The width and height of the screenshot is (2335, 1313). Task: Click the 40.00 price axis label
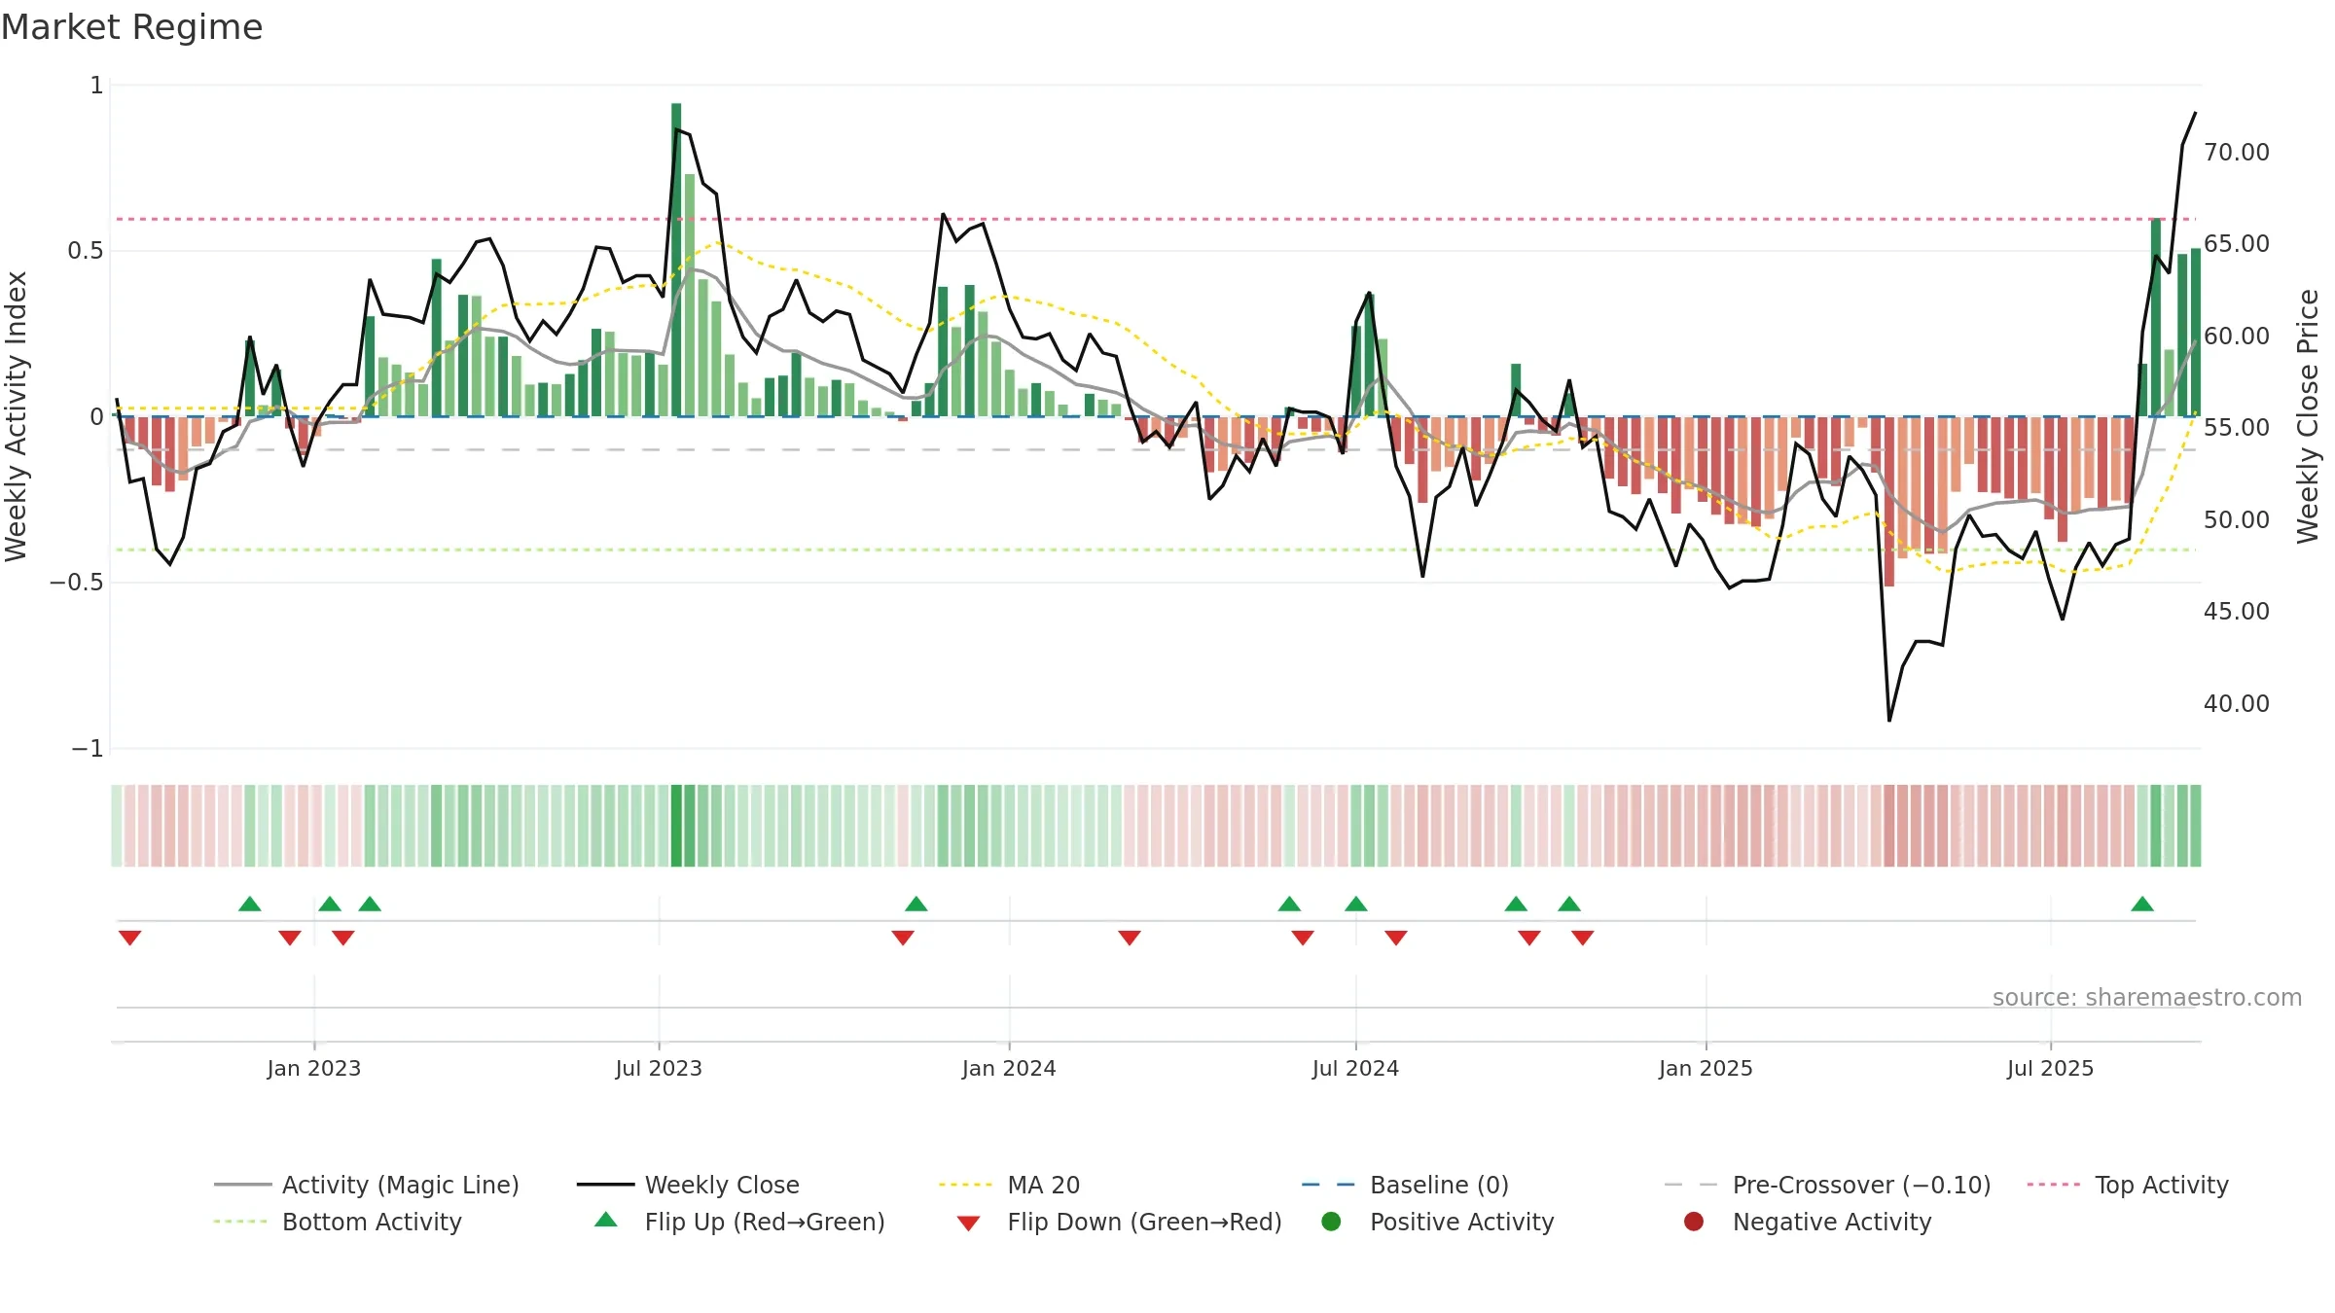tap(2237, 703)
